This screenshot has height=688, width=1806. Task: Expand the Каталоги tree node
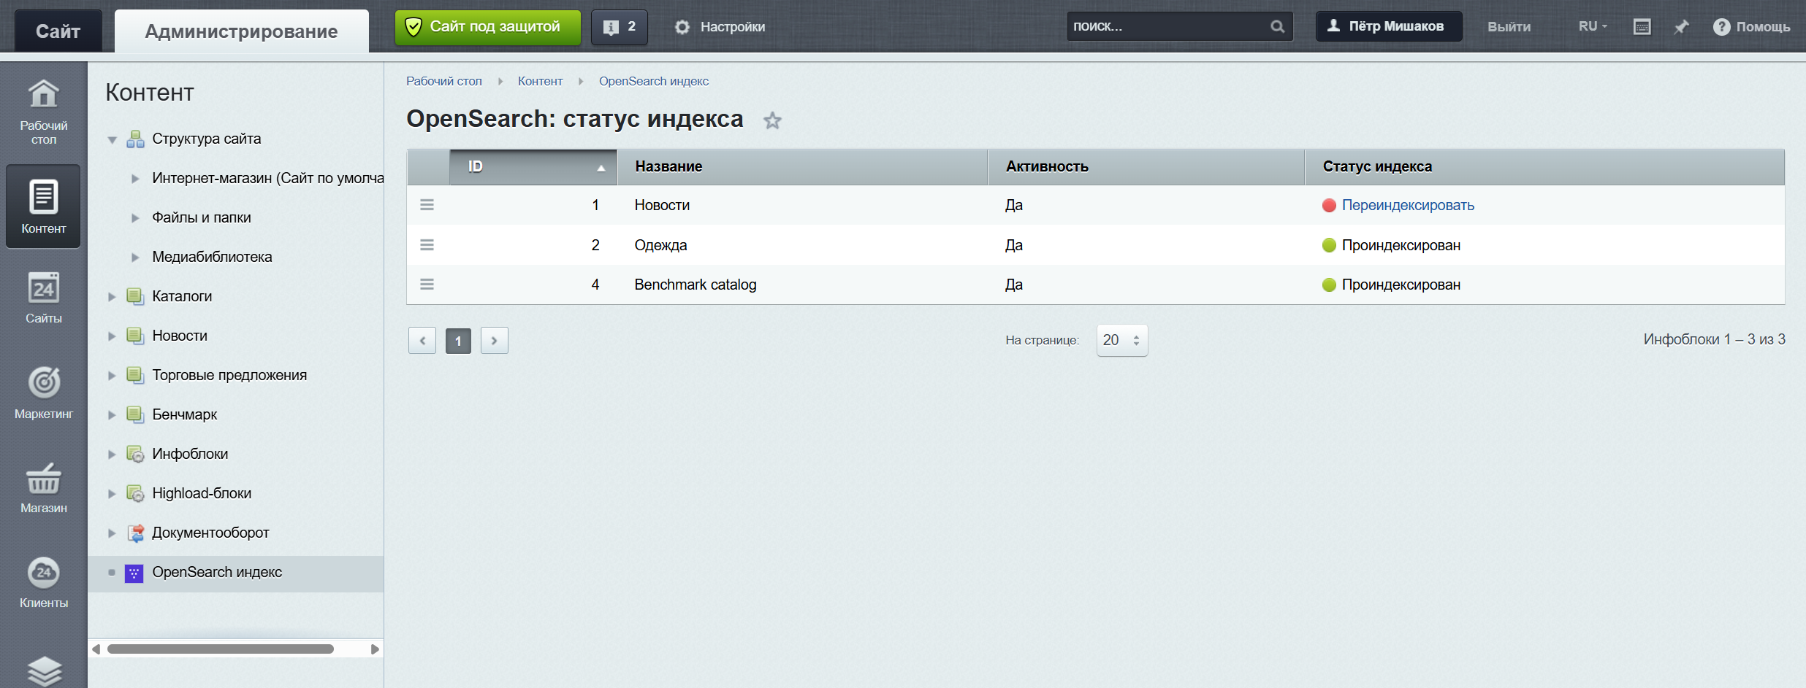(x=112, y=296)
